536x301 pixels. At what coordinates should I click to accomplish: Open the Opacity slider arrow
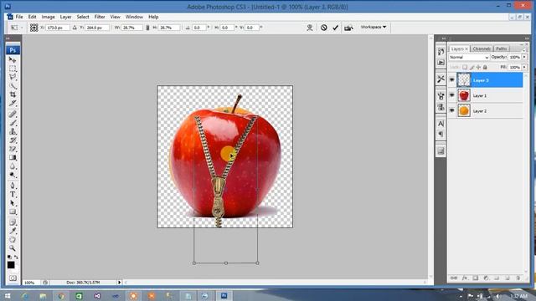pos(524,58)
